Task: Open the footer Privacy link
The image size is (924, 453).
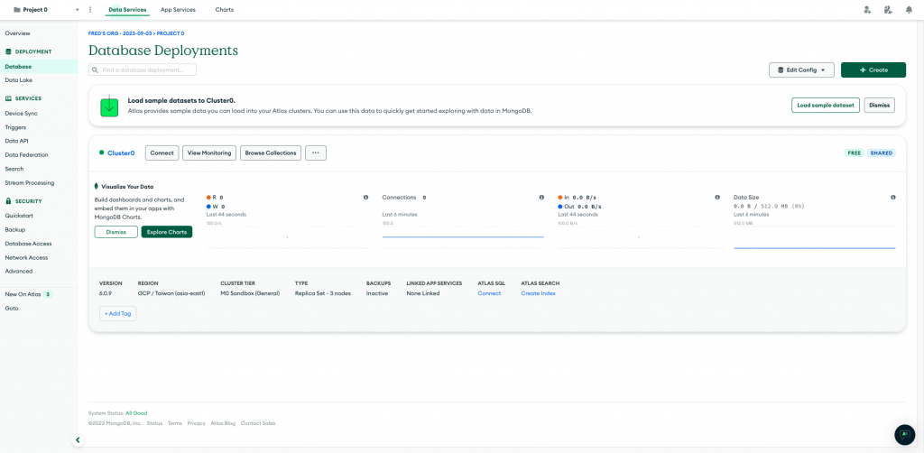Action: (x=196, y=423)
